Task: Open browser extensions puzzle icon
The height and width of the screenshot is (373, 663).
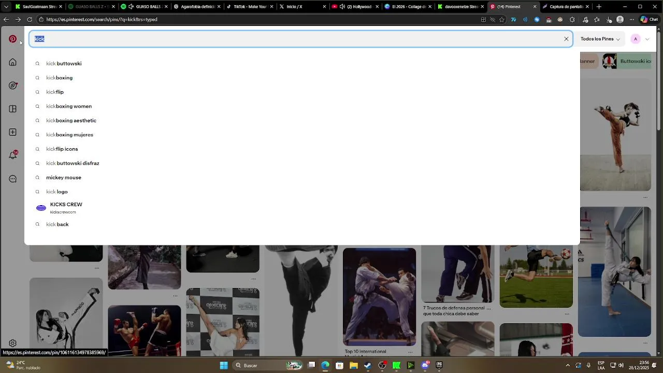Action: click(572, 20)
